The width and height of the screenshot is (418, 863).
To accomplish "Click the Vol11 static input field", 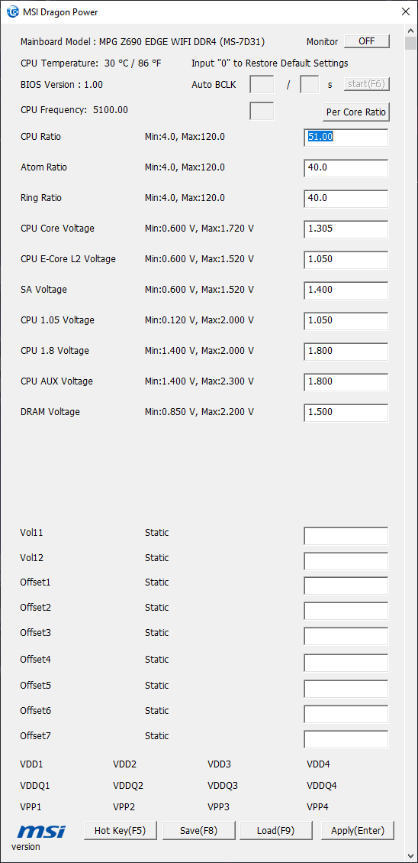I will point(346,536).
